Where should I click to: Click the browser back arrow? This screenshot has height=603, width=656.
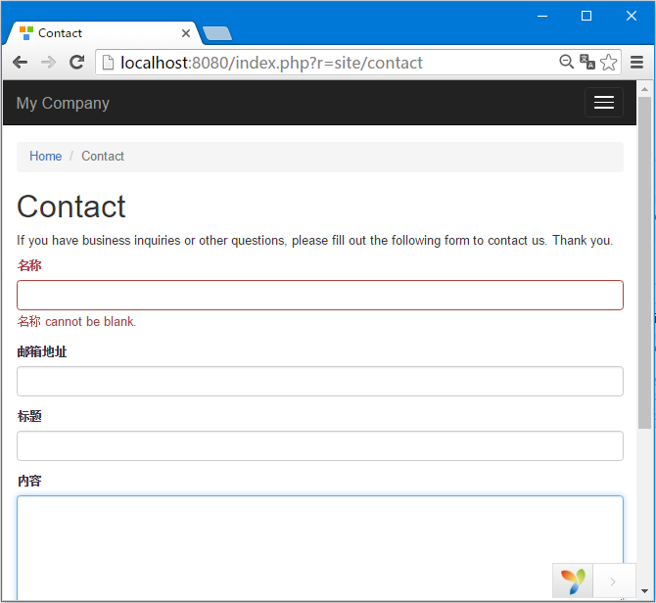21,63
